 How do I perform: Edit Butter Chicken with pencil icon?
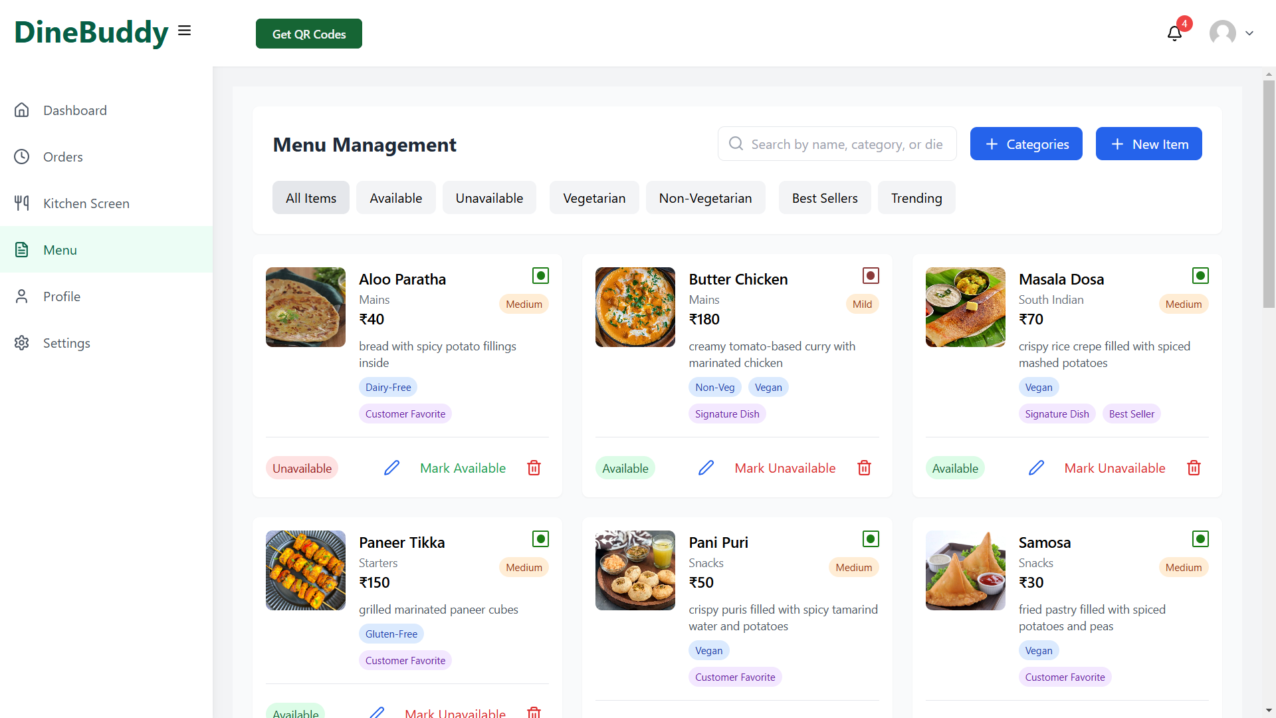pyautogui.click(x=706, y=468)
